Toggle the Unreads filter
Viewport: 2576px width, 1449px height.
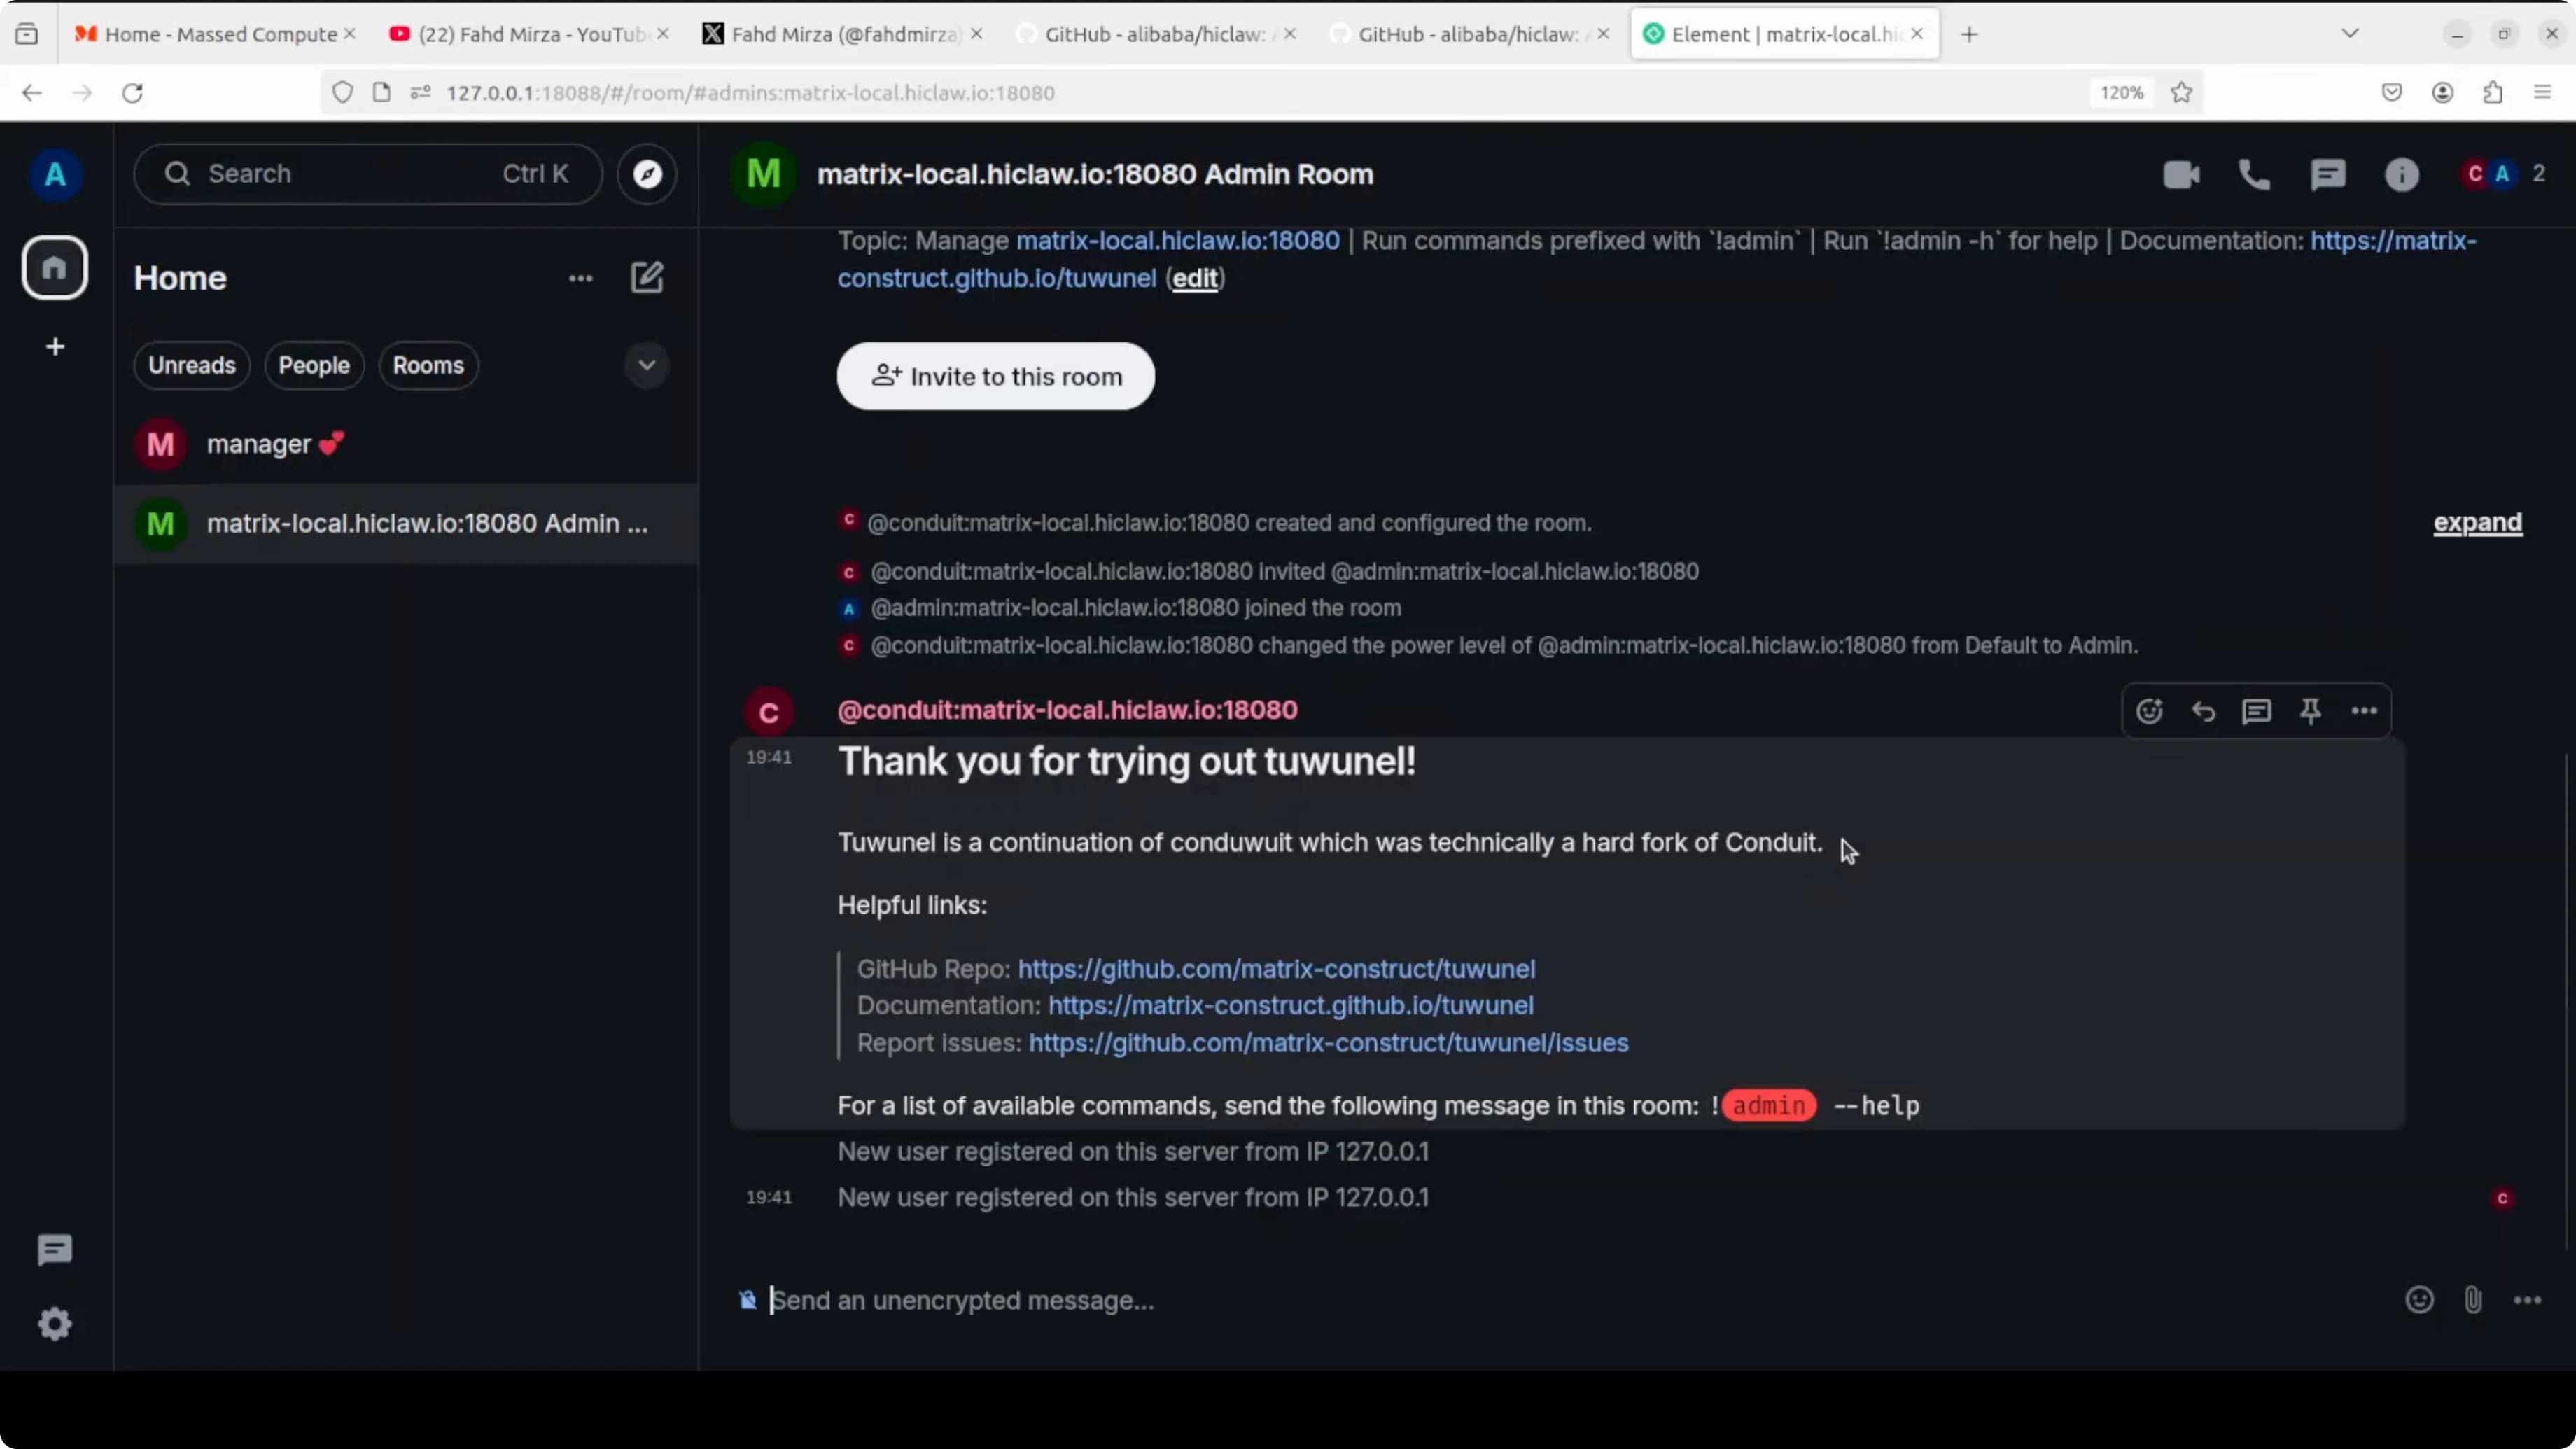click(x=192, y=365)
